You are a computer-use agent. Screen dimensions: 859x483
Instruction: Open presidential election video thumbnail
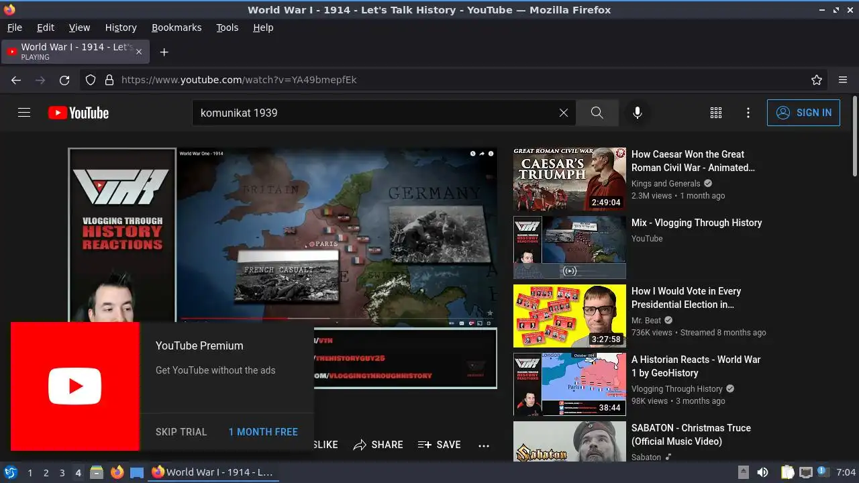tap(570, 316)
